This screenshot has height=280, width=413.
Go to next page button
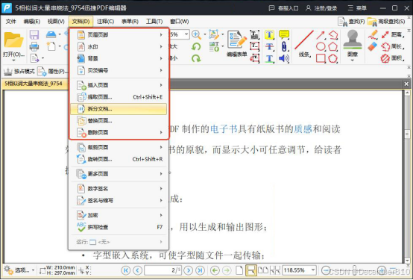[x=189, y=270]
